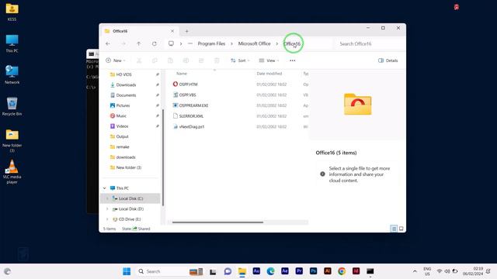The image size is (497, 279).
Task: Click the File Explorer taskbar icon
Action: (x=242, y=271)
